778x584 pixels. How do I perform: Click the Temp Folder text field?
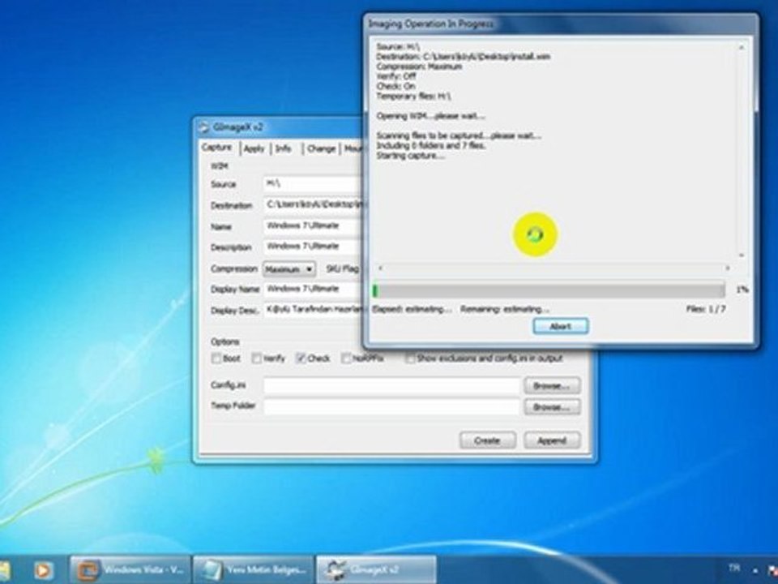[392, 406]
